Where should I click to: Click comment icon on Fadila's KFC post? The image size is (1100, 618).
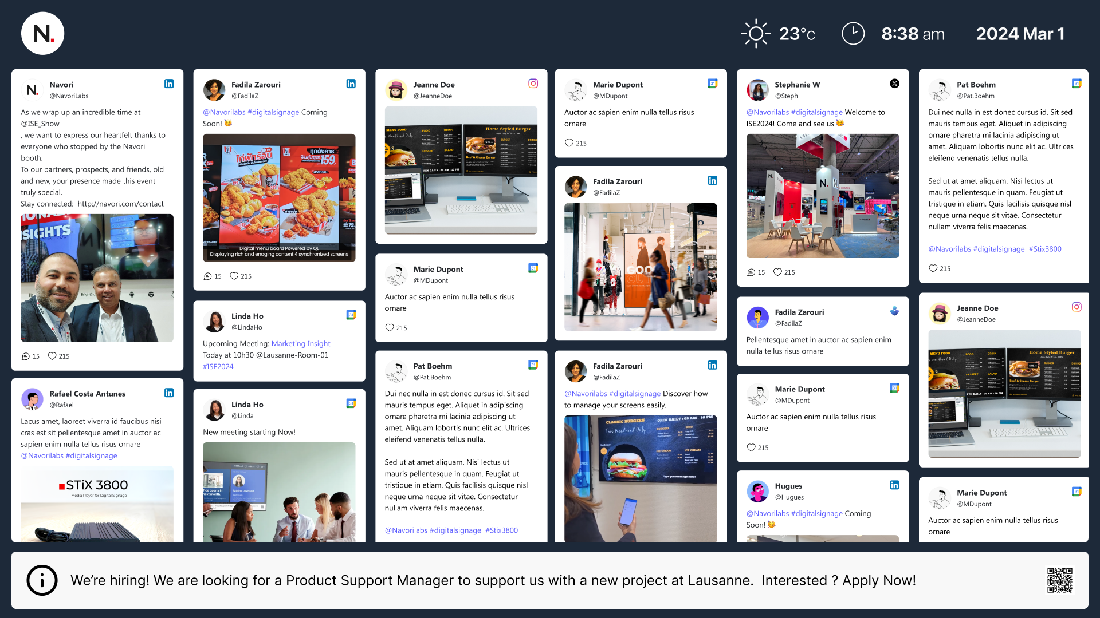[x=207, y=276]
